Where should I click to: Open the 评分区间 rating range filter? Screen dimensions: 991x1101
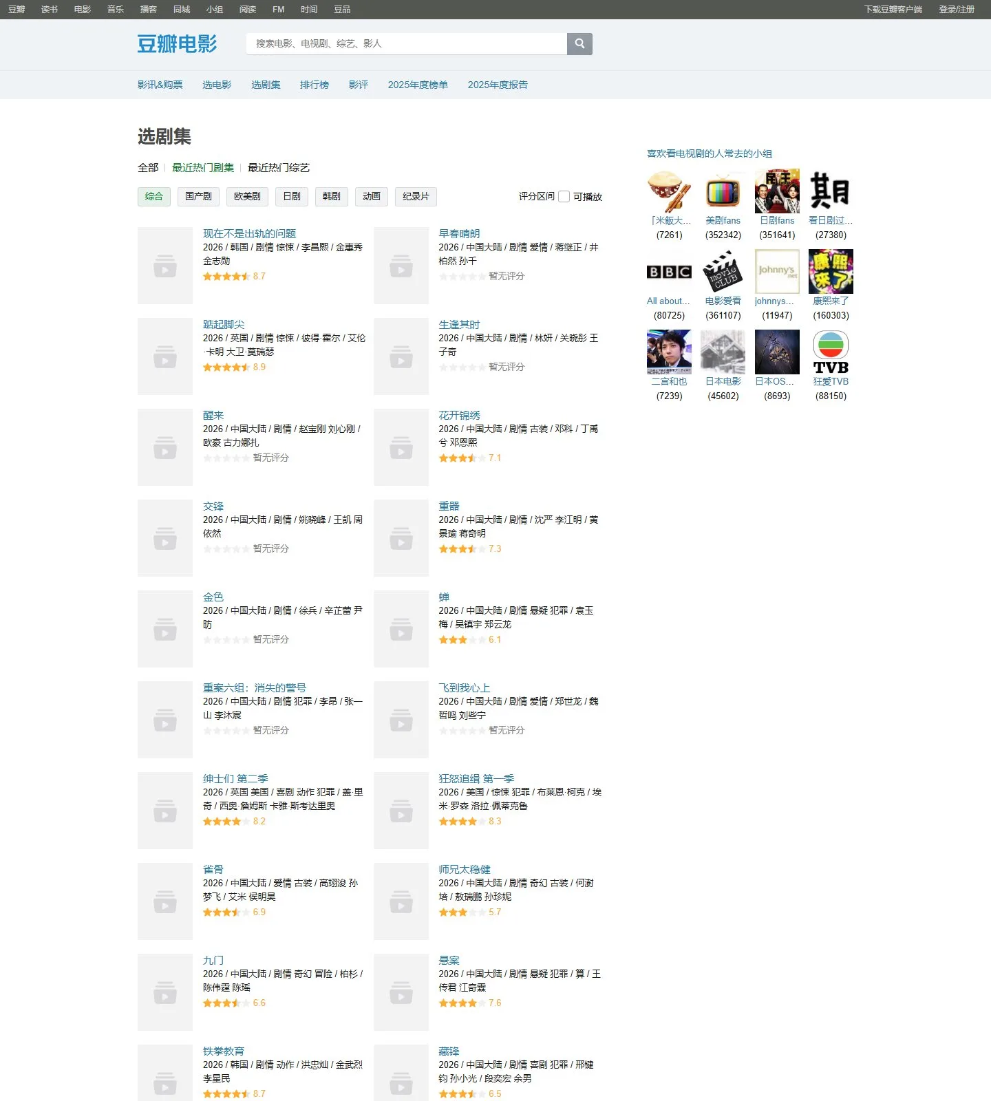[536, 196]
